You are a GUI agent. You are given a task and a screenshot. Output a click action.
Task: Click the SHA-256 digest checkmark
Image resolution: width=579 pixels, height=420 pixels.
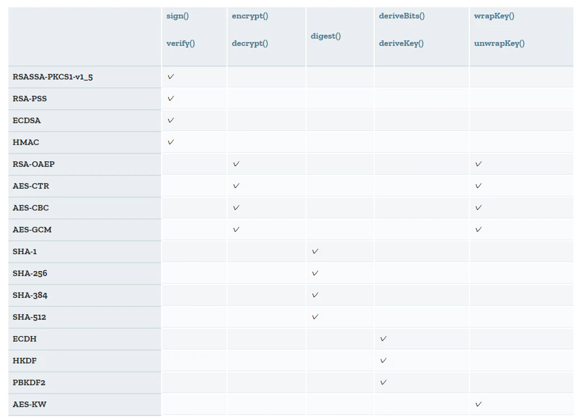(315, 273)
